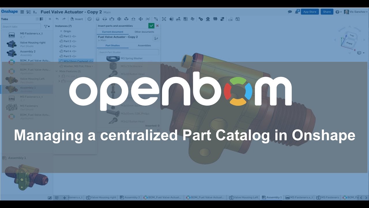369x208 pixels.
Task: Select the Part Studios filter tab
Action: pos(112,45)
